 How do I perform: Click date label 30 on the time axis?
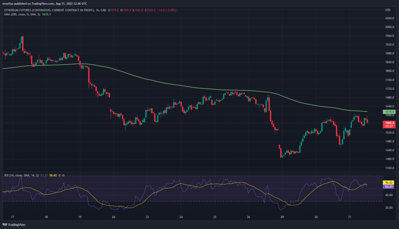point(316,217)
